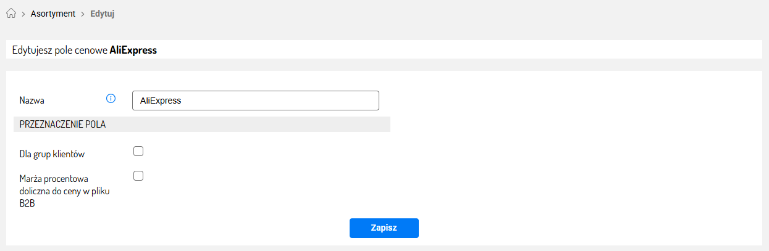
Task: Click the AliExpress text inside the name field
Action: 161,101
